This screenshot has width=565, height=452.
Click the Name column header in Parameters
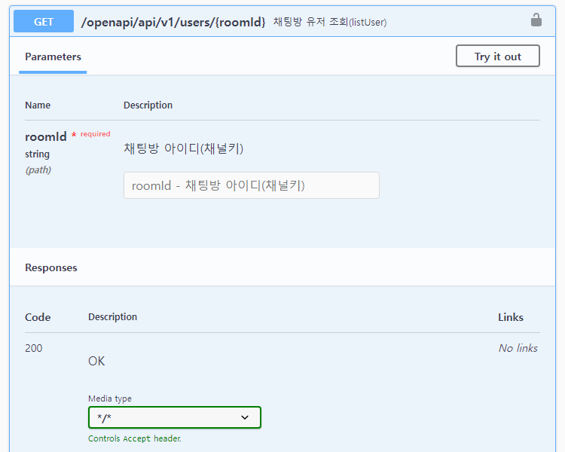pyautogui.click(x=38, y=105)
